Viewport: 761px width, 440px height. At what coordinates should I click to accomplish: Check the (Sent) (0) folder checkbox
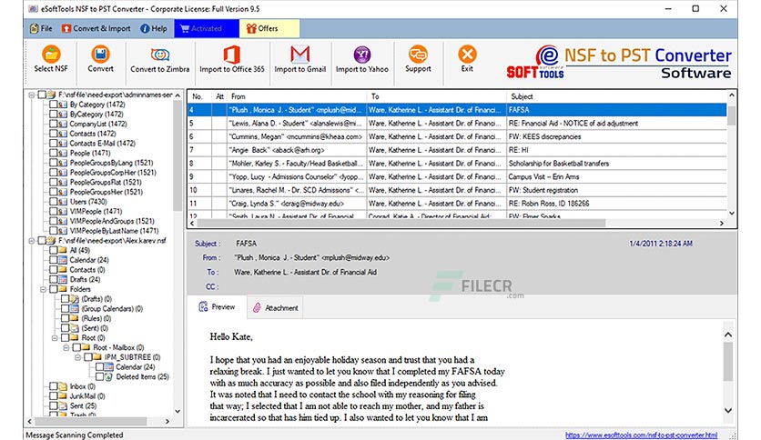coord(65,328)
